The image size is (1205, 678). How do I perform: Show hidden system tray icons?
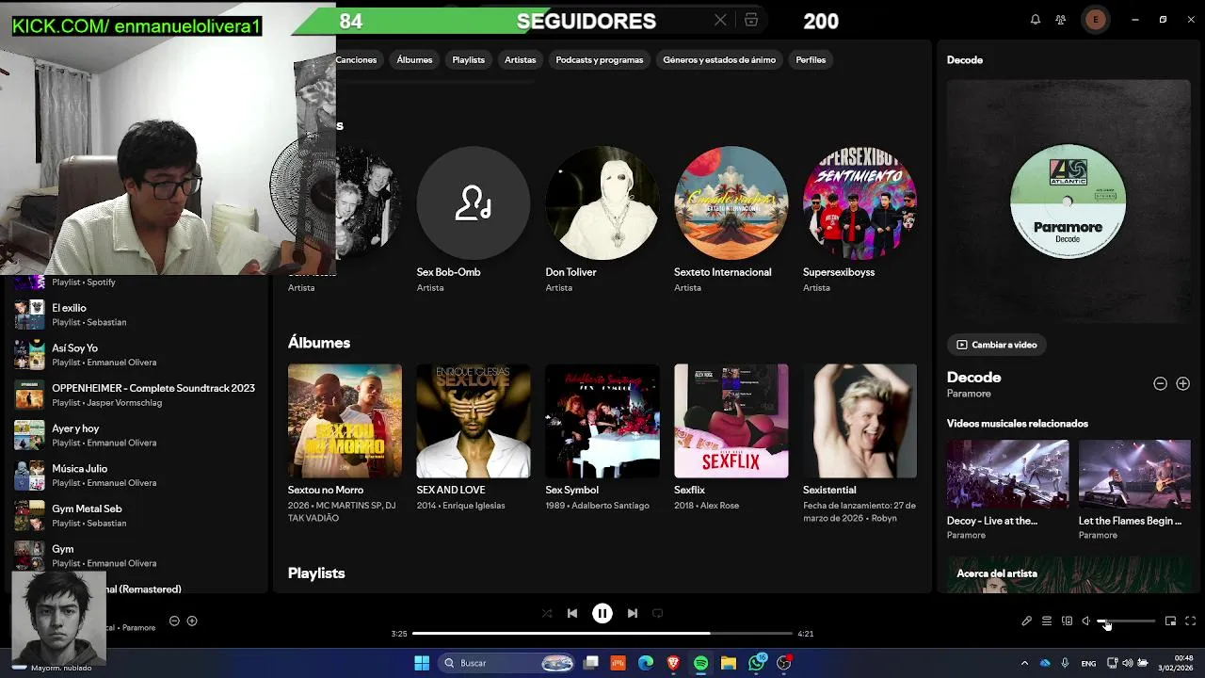(1024, 663)
